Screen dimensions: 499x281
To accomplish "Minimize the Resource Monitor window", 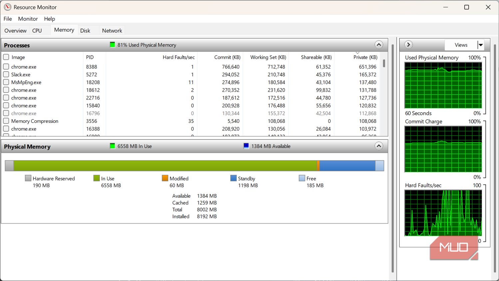I will (445, 7).
